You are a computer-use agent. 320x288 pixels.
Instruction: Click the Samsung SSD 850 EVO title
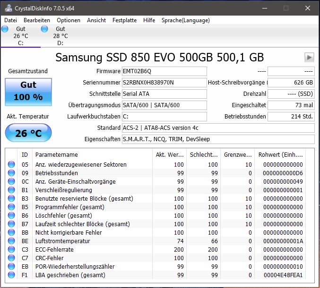pos(160,57)
